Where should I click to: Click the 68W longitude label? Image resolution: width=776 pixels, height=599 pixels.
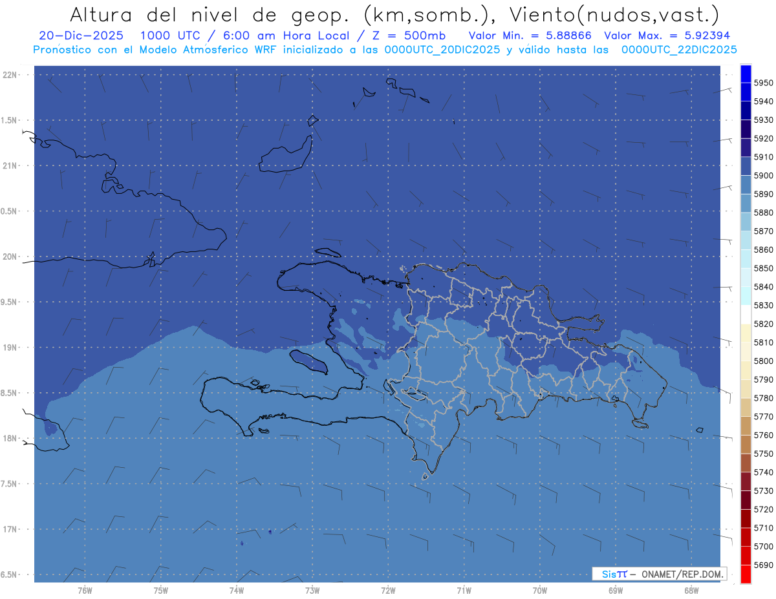(x=691, y=590)
